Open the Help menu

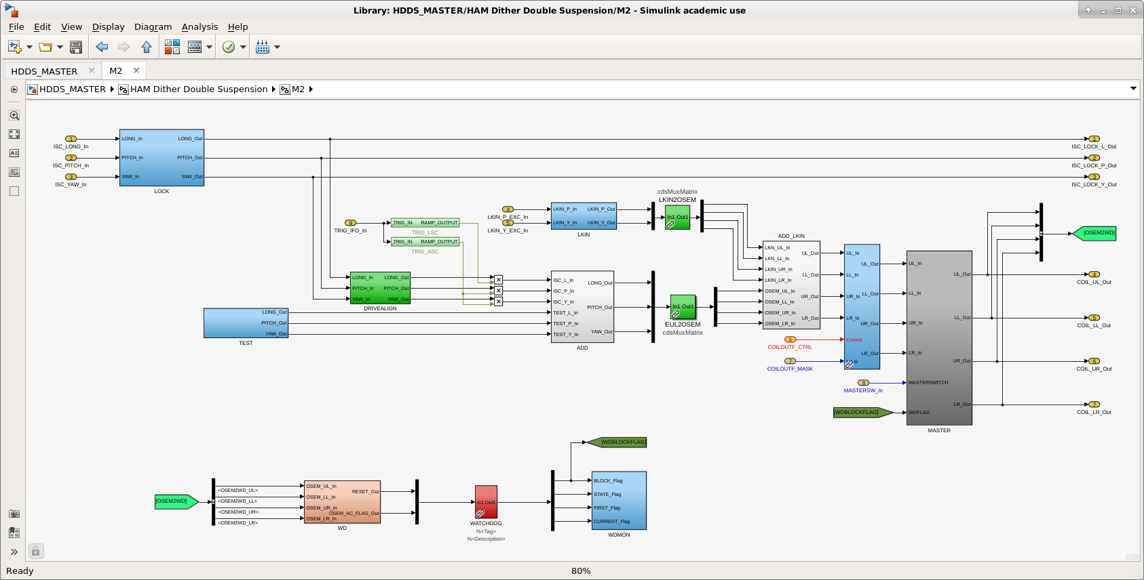[238, 27]
